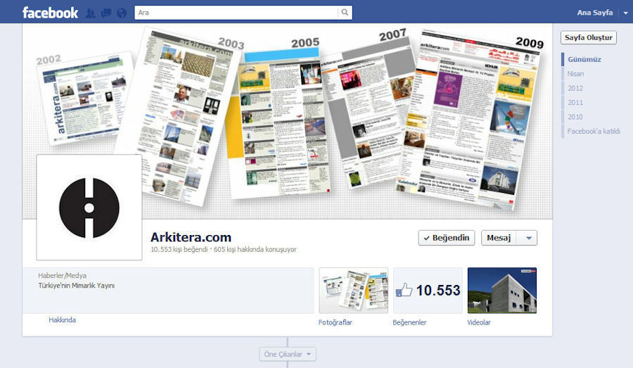
Task: Jump to 2012 in the timeline
Action: coord(575,88)
